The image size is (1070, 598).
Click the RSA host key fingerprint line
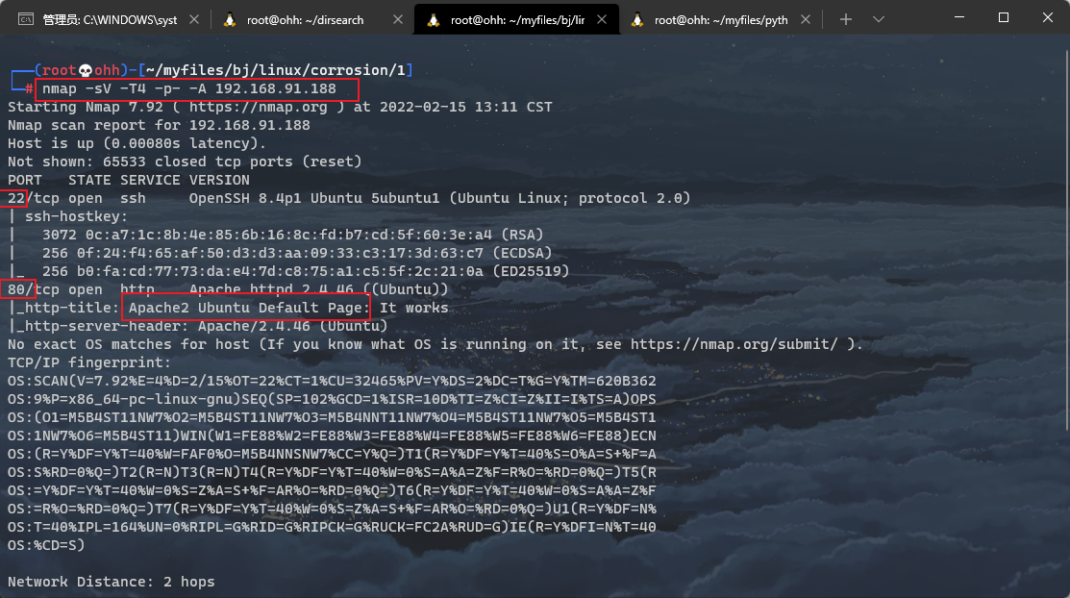point(293,235)
